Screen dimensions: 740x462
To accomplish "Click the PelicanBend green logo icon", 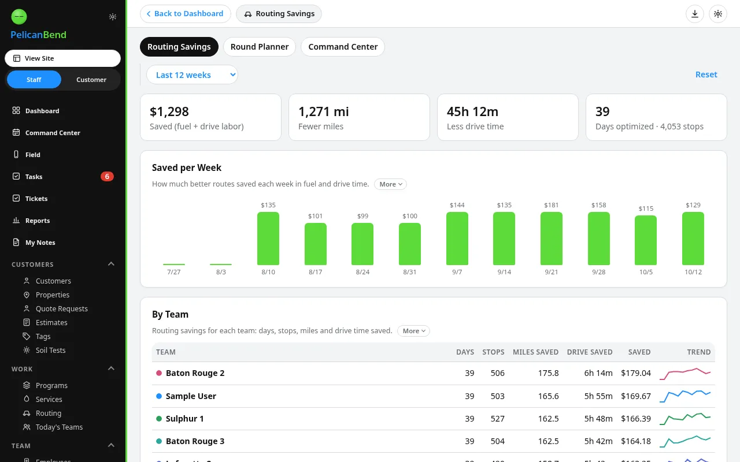I will [x=19, y=17].
